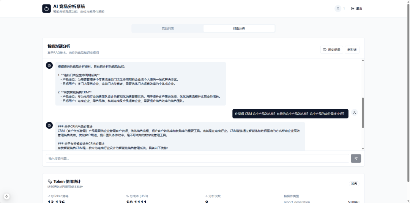The image size is (410, 203).
Task: Click the AI robot logo in header
Action: pos(46,9)
